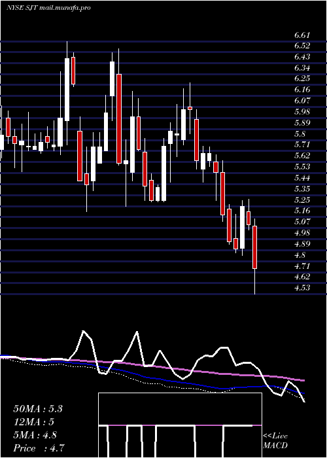Click the 5.35 price axis label
Viewport: 327px width, 458px height.
coord(302,189)
